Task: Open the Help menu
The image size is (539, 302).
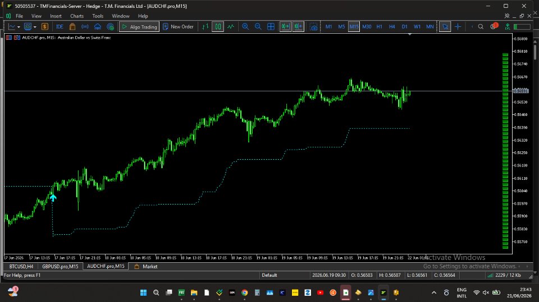Action: (143, 16)
